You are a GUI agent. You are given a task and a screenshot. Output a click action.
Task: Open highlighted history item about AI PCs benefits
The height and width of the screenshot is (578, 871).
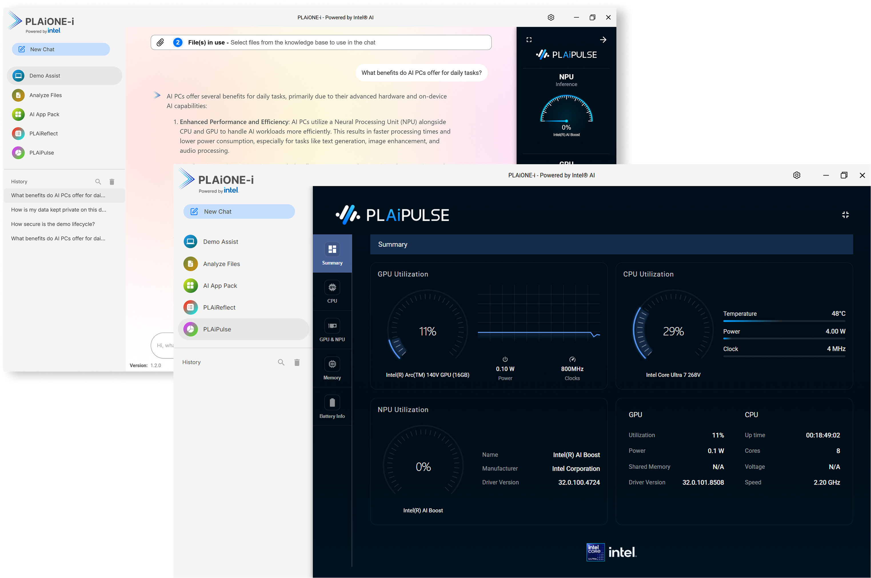[64, 195]
